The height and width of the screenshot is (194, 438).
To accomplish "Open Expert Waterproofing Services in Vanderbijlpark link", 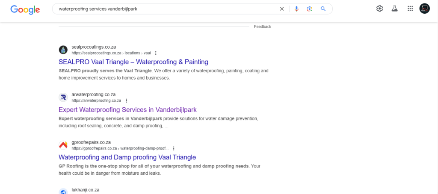I will click(127, 110).
